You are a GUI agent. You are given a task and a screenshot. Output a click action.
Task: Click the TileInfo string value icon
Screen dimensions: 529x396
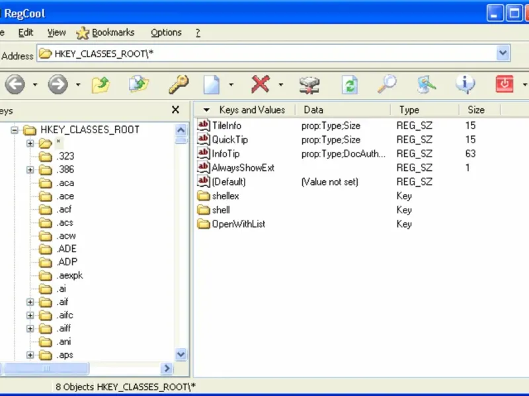pyautogui.click(x=204, y=125)
